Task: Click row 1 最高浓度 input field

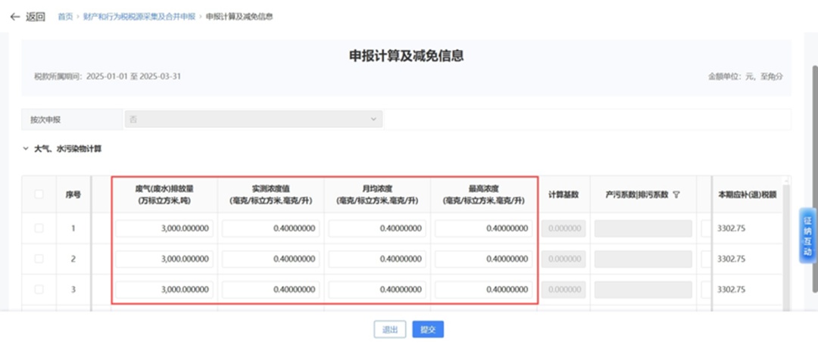Action: [484, 228]
